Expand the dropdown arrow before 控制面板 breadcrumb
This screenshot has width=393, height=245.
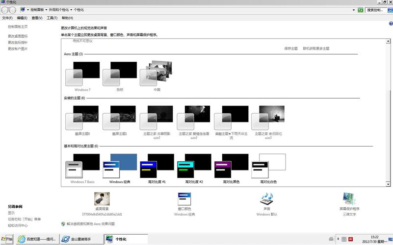pyautogui.click(x=28, y=10)
